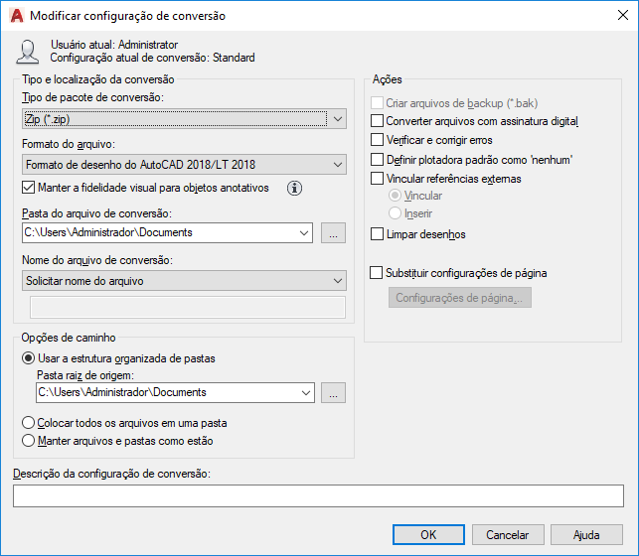Uncheck Manter a fidelidade visual checkbox

click(x=29, y=188)
